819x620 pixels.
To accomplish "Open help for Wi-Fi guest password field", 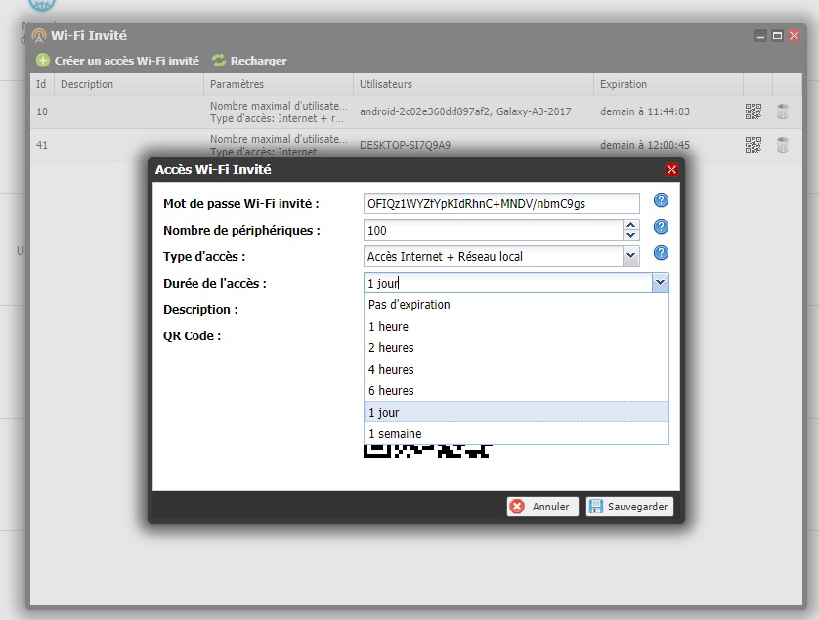I will 661,201.
